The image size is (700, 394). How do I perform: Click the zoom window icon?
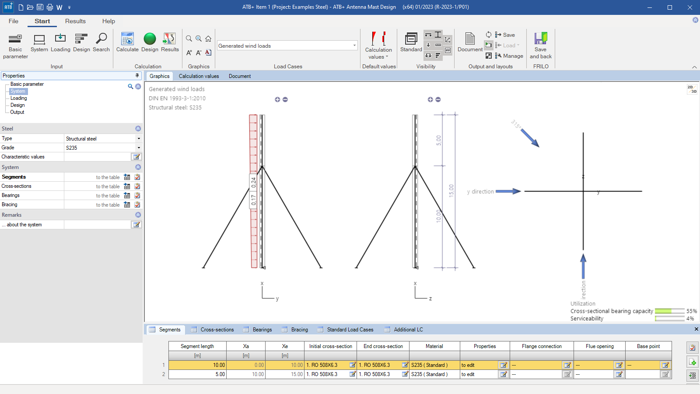tap(199, 39)
